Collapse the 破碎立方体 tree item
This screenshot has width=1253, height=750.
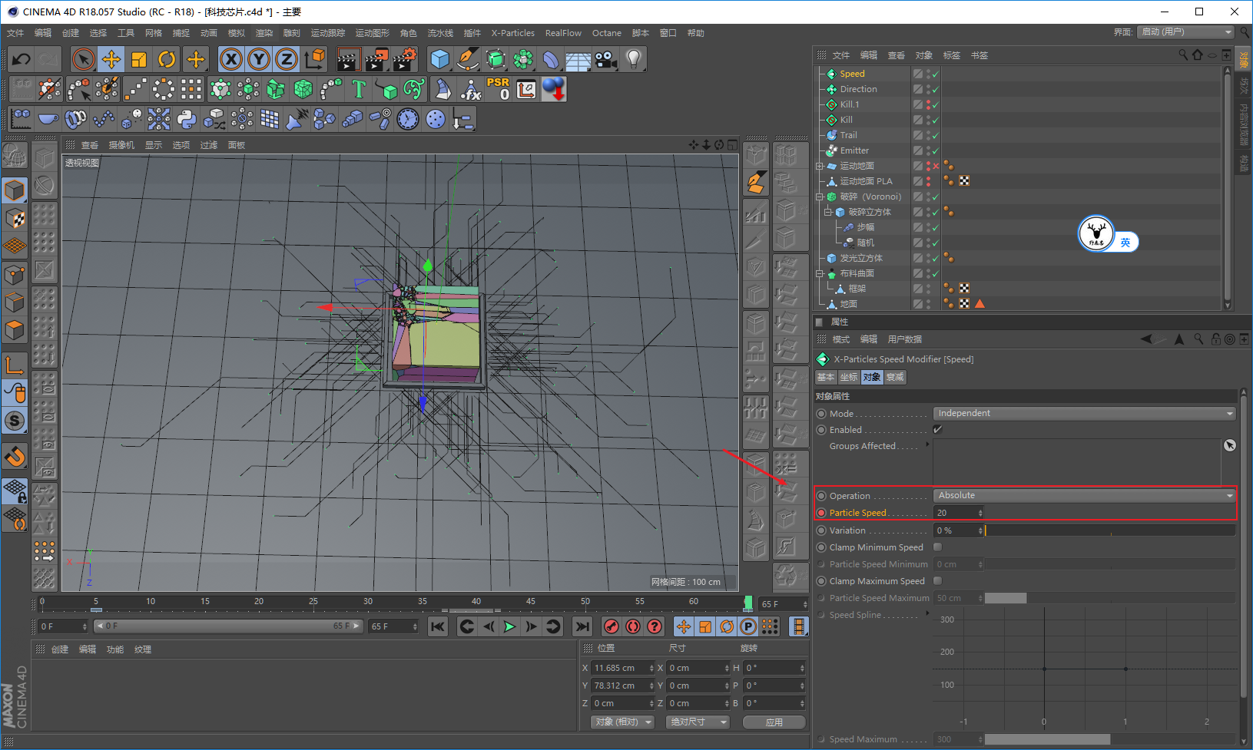coord(828,213)
